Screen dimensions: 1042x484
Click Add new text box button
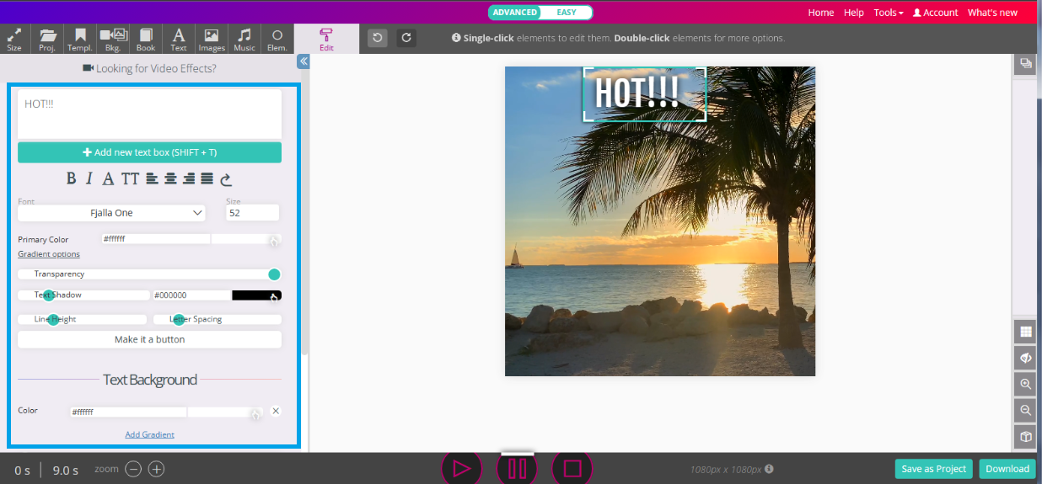tap(149, 152)
